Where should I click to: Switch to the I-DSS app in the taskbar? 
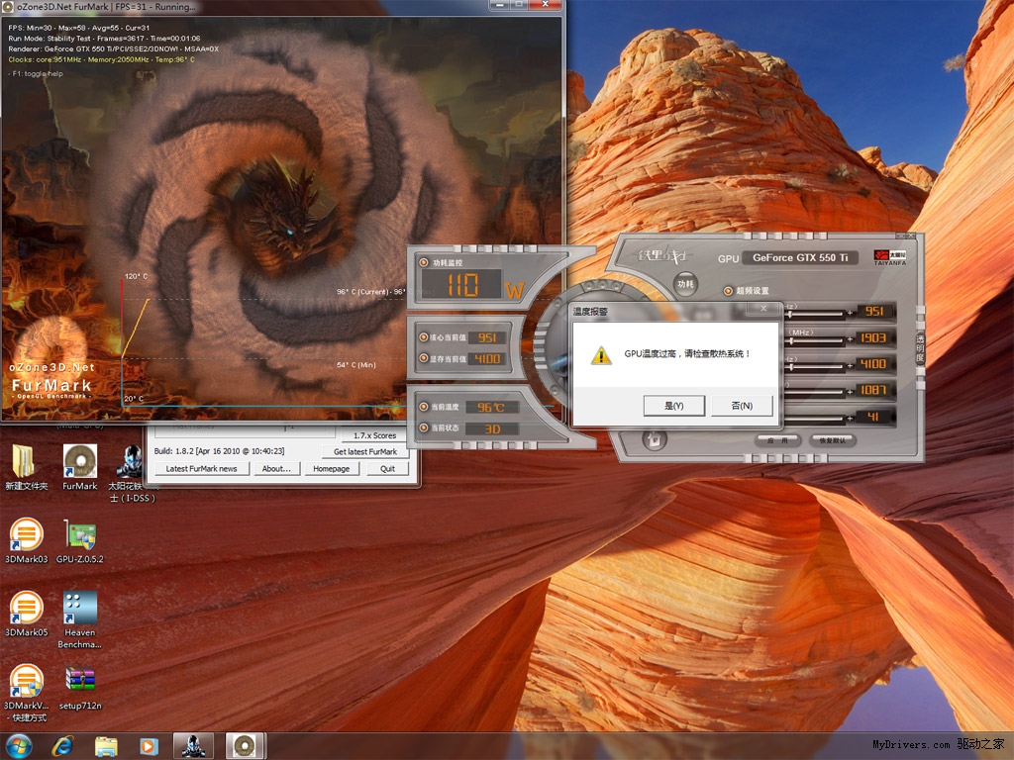click(193, 746)
